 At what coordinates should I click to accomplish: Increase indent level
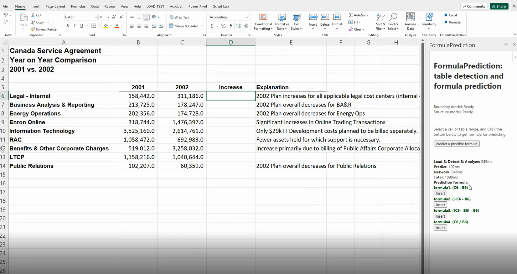(161, 26)
